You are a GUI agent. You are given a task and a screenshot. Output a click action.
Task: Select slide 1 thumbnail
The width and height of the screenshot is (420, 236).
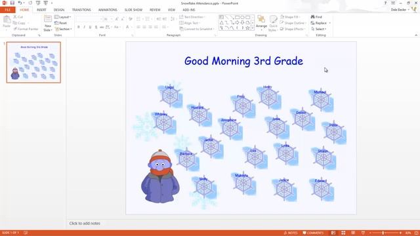33,62
